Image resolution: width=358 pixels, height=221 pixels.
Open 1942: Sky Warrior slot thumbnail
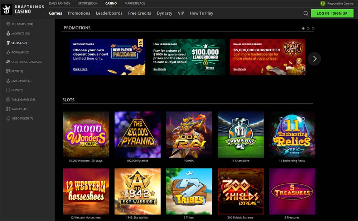(x=137, y=192)
